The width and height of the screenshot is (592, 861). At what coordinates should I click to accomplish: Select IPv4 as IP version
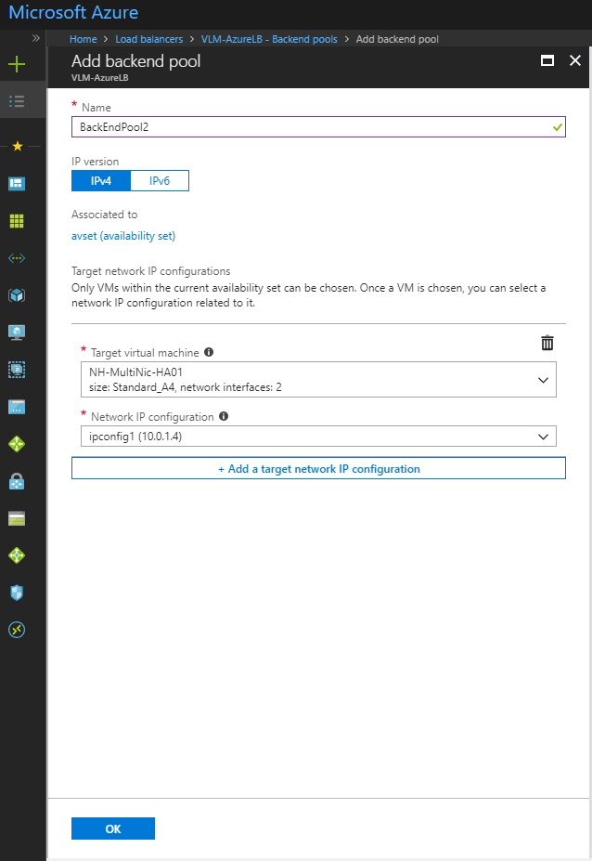[x=101, y=181]
